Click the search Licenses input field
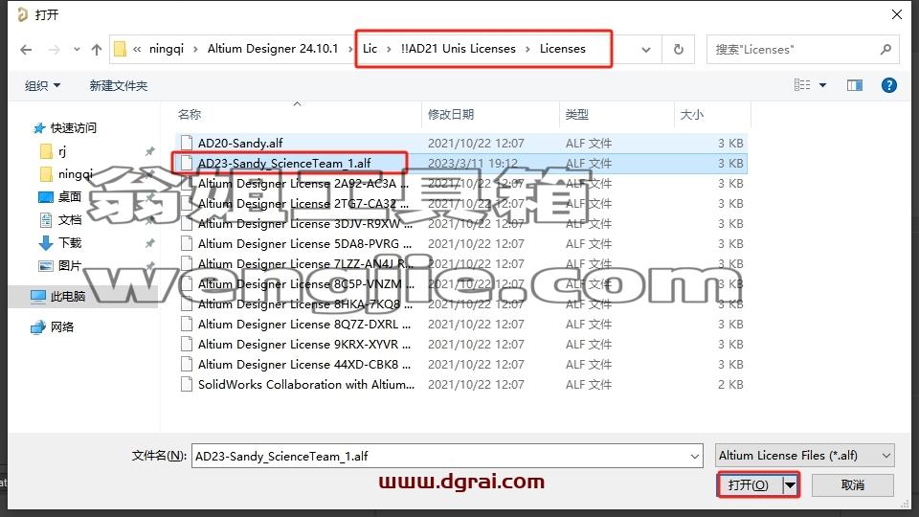Viewport: 919px width, 517px height. click(x=795, y=50)
